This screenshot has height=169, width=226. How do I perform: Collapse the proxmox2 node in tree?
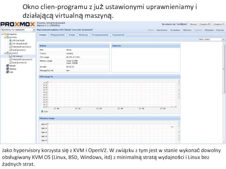[5, 53]
